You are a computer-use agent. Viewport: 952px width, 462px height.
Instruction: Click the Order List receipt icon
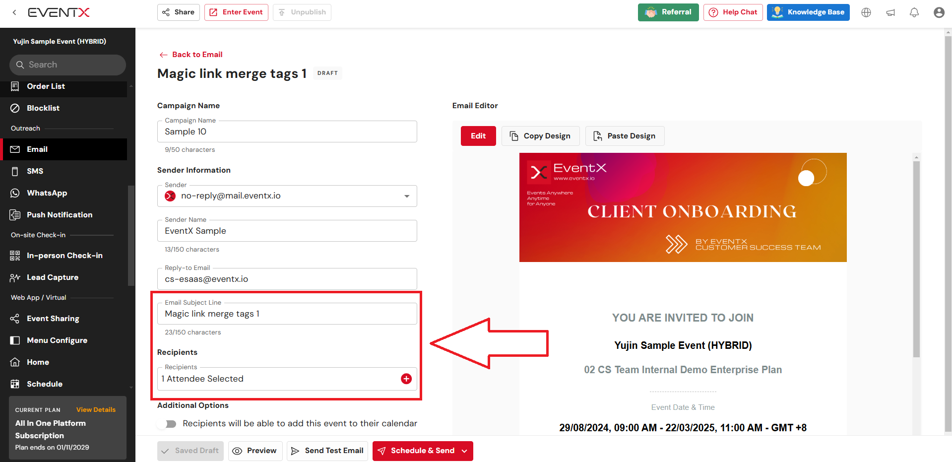coord(15,86)
